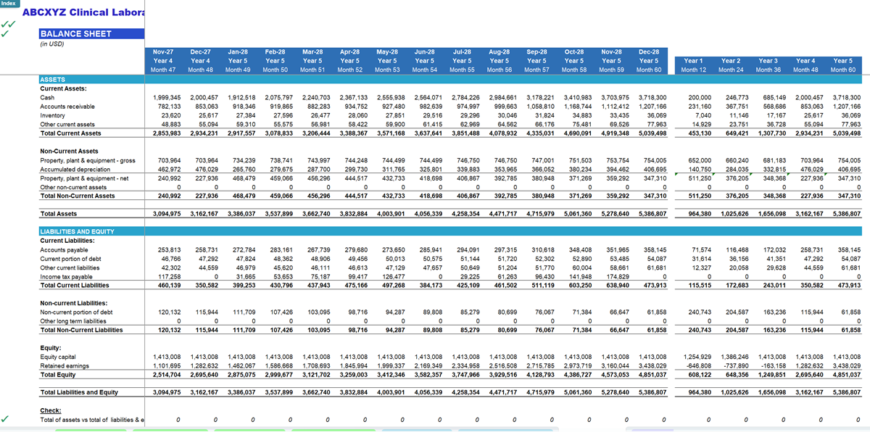Click the Index button

pos(9,3)
